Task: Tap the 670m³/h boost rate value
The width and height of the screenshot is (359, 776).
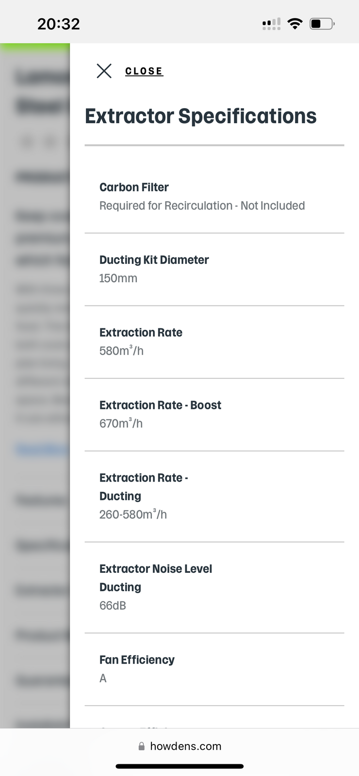Action: tap(121, 423)
